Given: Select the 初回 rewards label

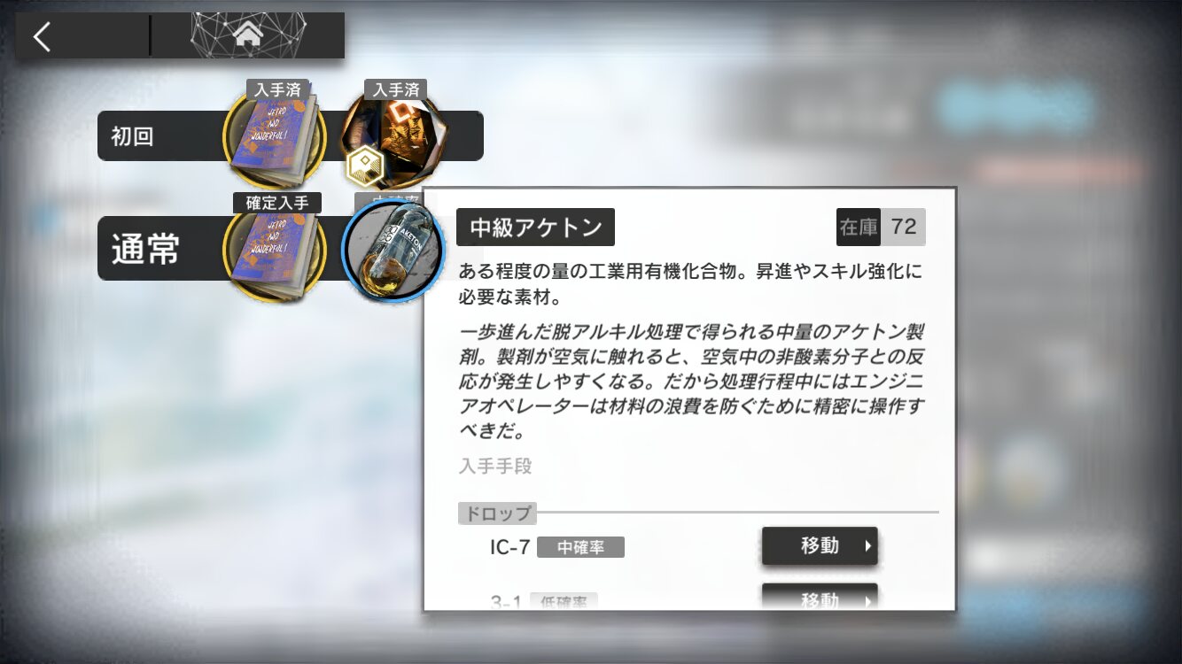Looking at the screenshot, I should coord(132,136).
